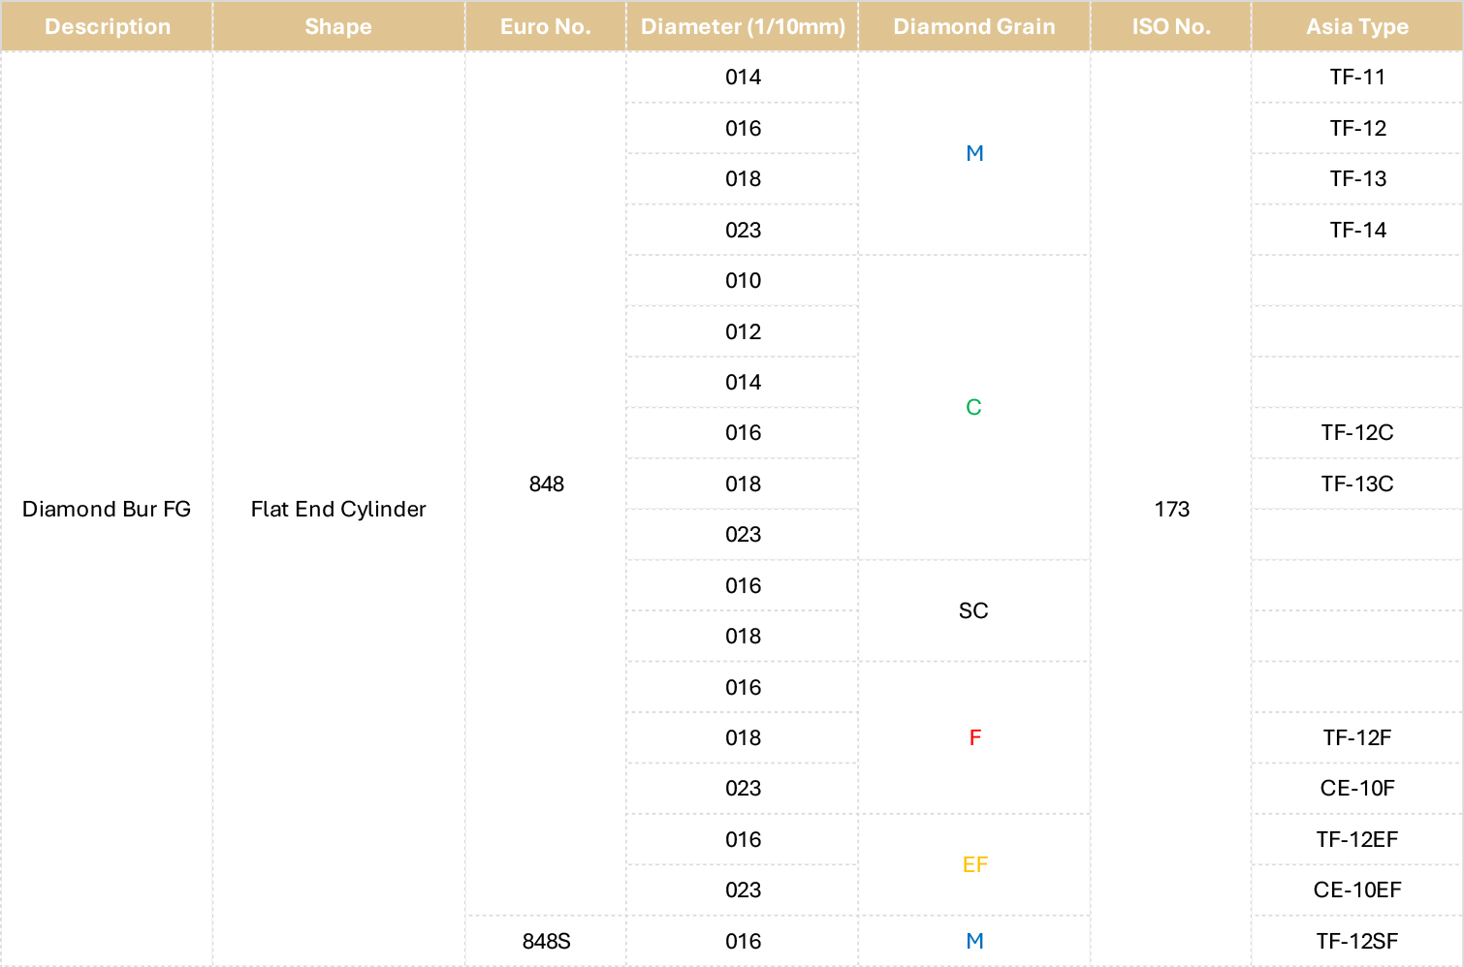Select the Flat End Cylinder cell

[x=338, y=509]
